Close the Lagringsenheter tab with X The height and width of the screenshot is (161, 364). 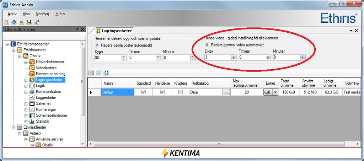(357, 31)
